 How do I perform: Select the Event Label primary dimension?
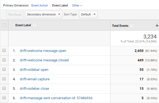(60, 5)
